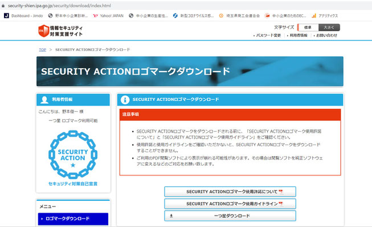Open the アナリティクス bookmark
Viewport: 372px width, 227px height.
pyautogui.click(x=325, y=16)
